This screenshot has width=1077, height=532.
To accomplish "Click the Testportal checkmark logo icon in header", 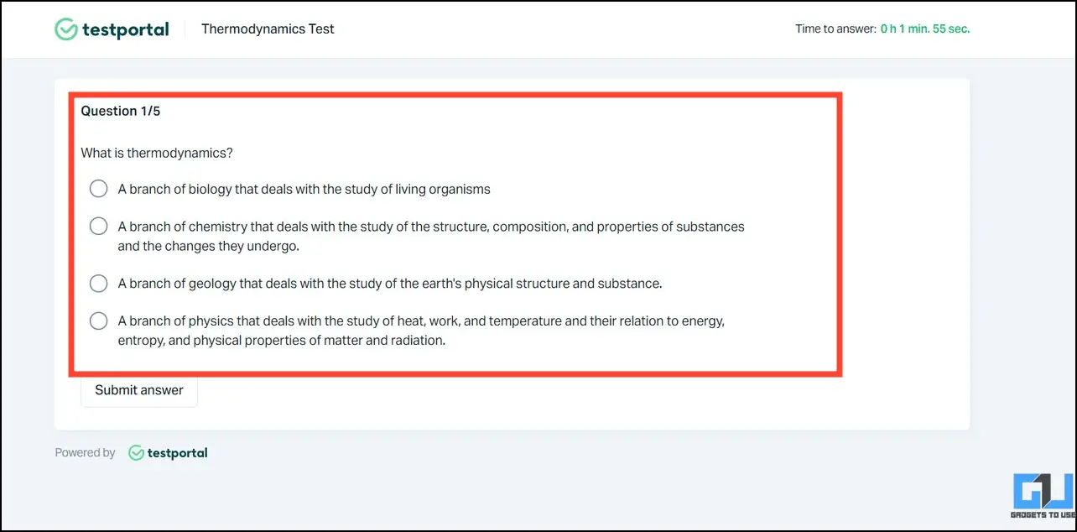I will [65, 29].
